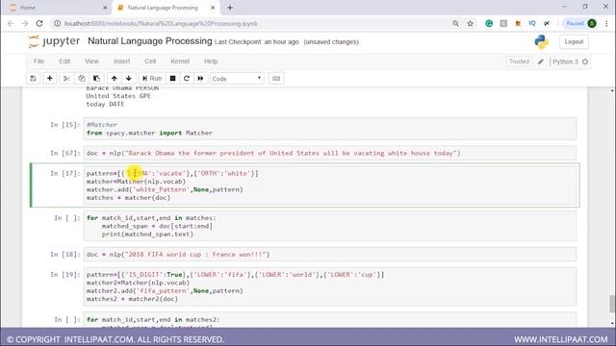This screenshot has height=346, width=616.
Task: Click the green Grammarly extension icon
Action: [489, 23]
